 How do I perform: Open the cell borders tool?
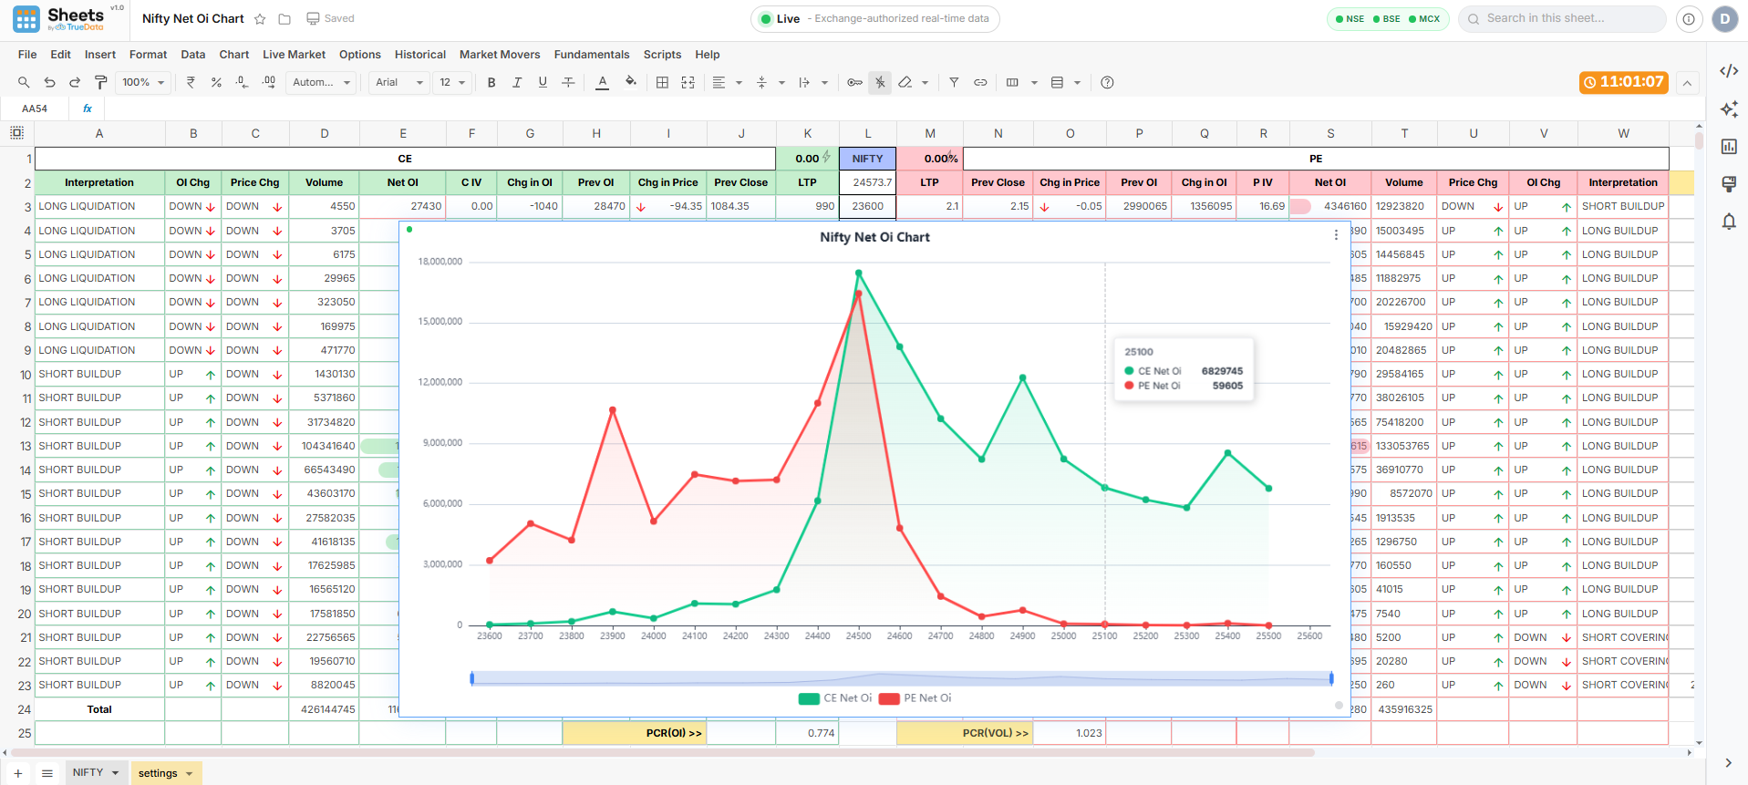662,82
